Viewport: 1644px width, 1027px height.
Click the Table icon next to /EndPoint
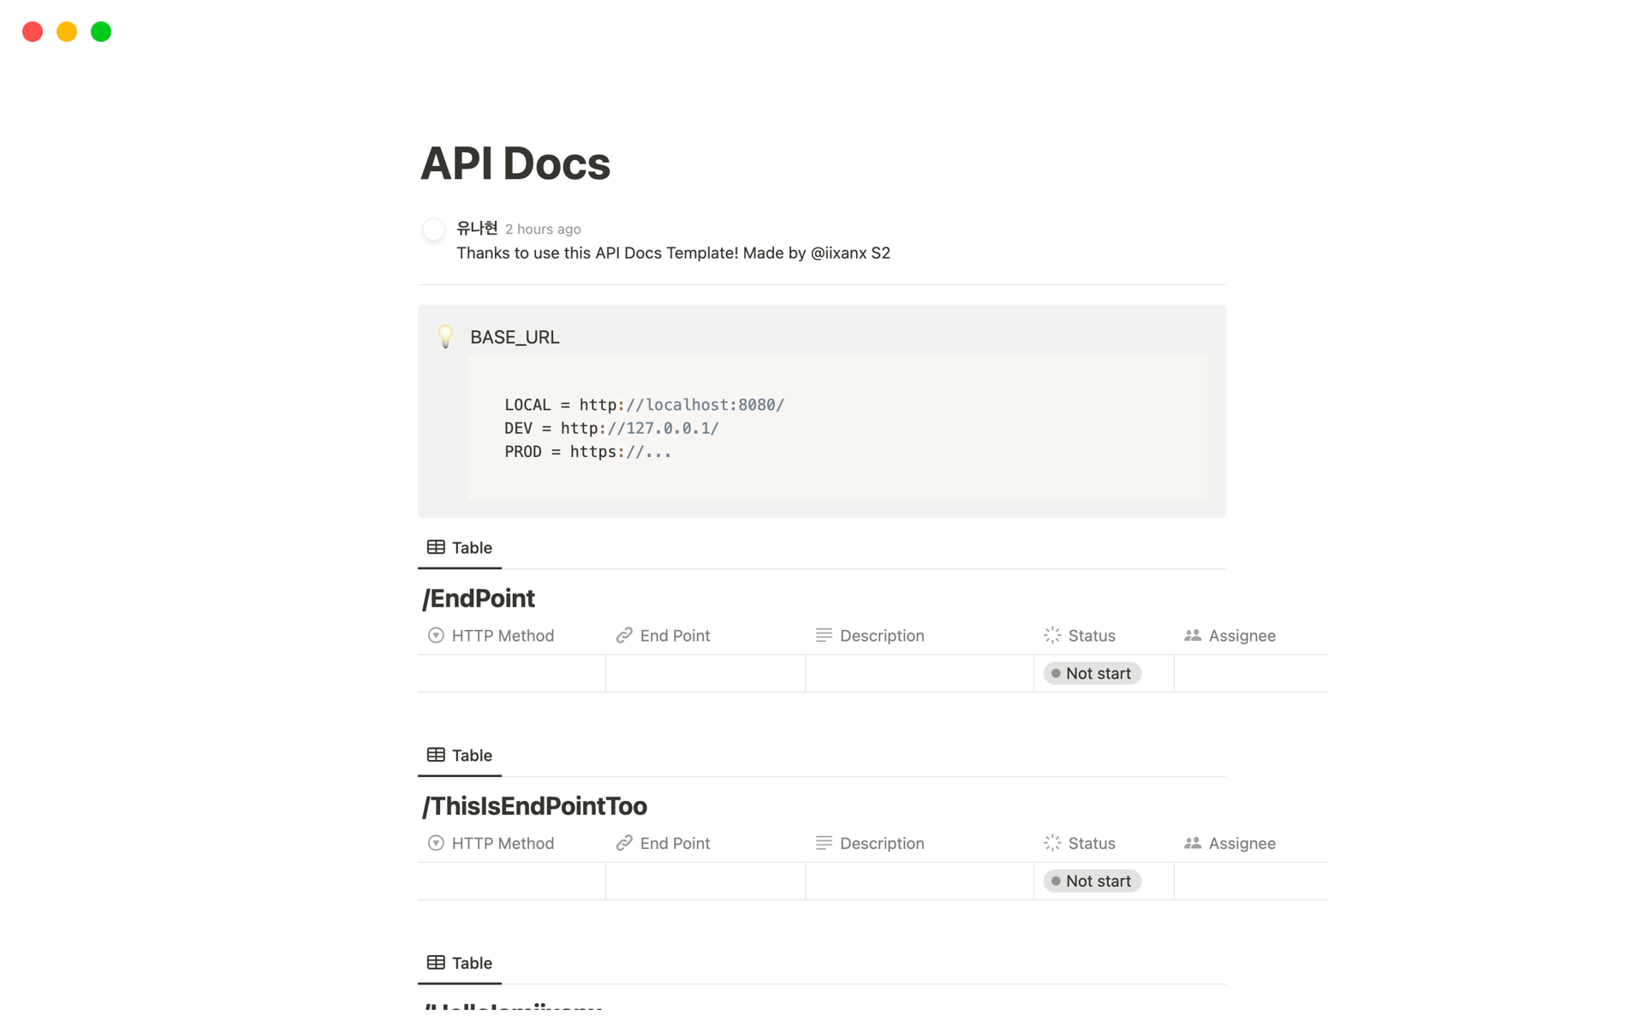click(x=436, y=547)
